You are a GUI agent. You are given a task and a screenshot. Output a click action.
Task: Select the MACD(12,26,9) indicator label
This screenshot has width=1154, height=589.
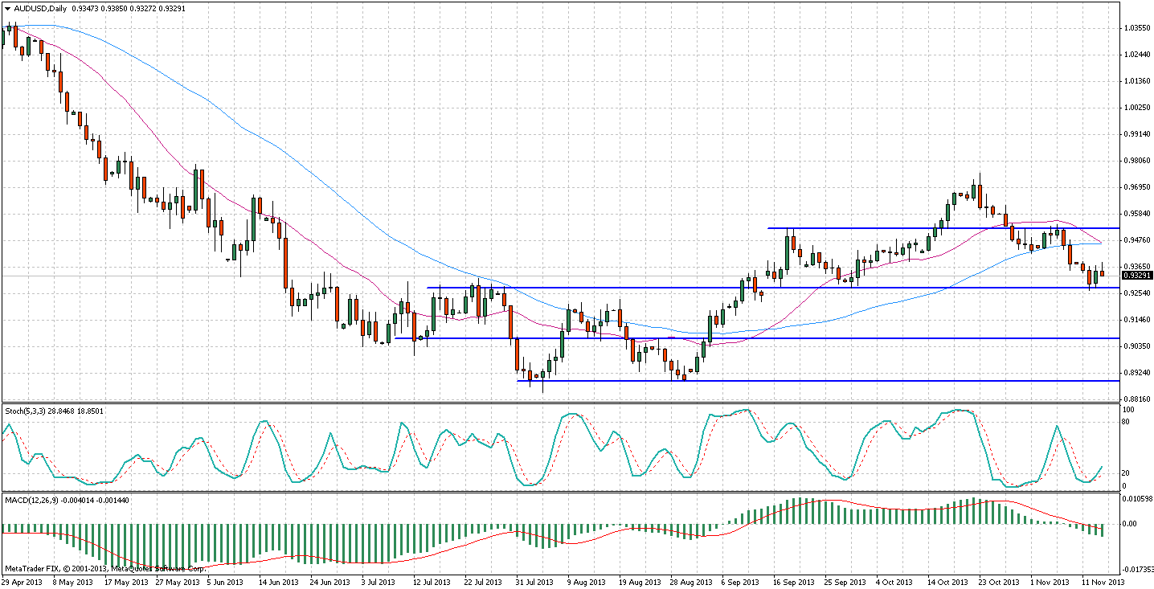tap(33, 501)
